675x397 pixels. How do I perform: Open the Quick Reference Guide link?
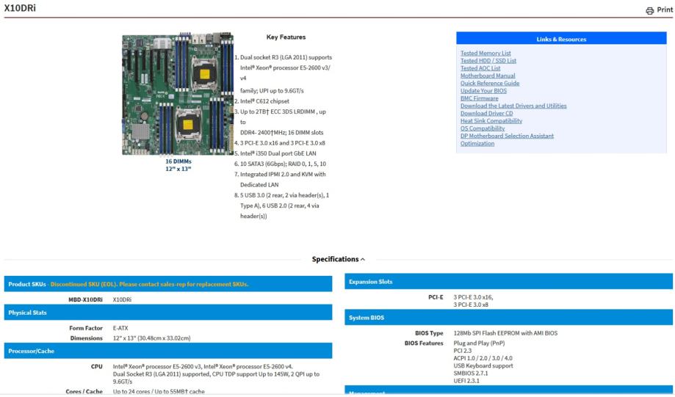[490, 84]
